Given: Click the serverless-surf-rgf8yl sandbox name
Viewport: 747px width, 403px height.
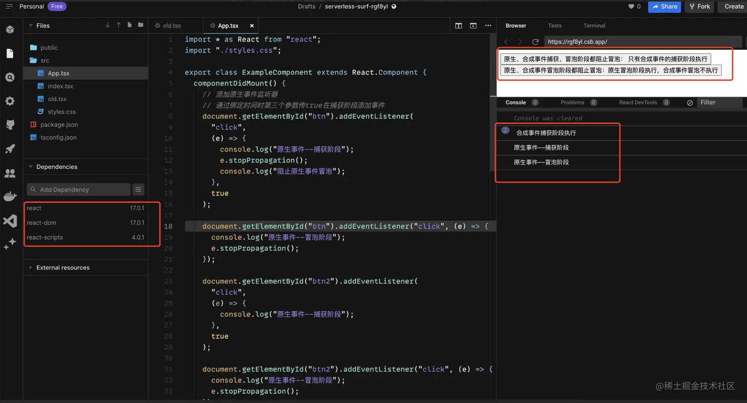Looking at the screenshot, I should tap(356, 6).
